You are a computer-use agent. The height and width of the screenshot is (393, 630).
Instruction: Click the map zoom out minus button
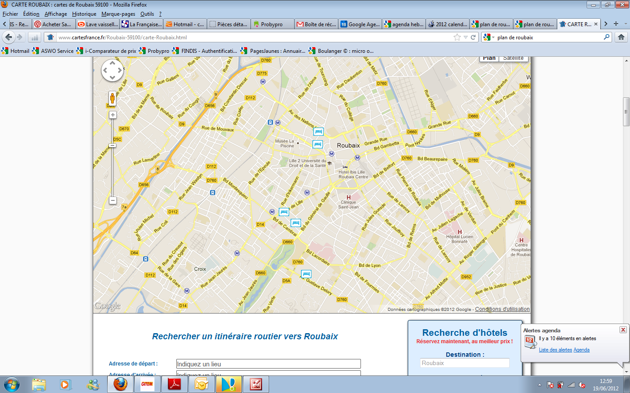[x=112, y=200]
